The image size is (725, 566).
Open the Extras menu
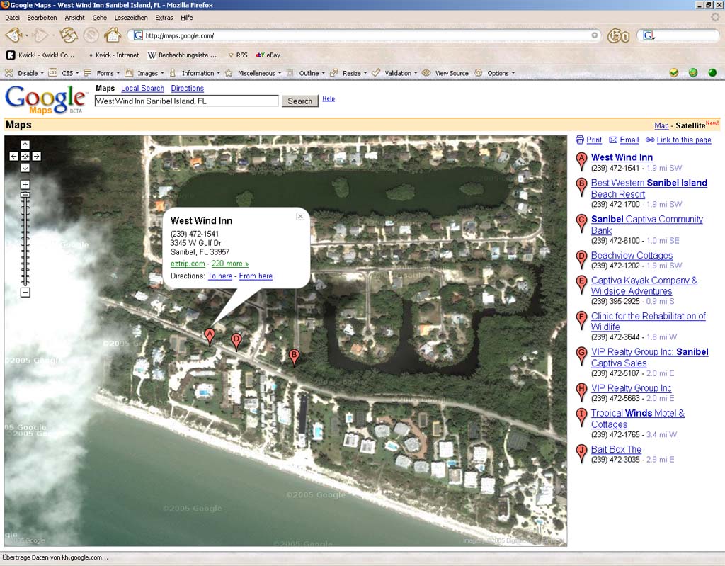(x=164, y=18)
